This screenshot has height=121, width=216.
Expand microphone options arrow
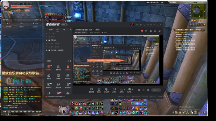click(125, 90)
